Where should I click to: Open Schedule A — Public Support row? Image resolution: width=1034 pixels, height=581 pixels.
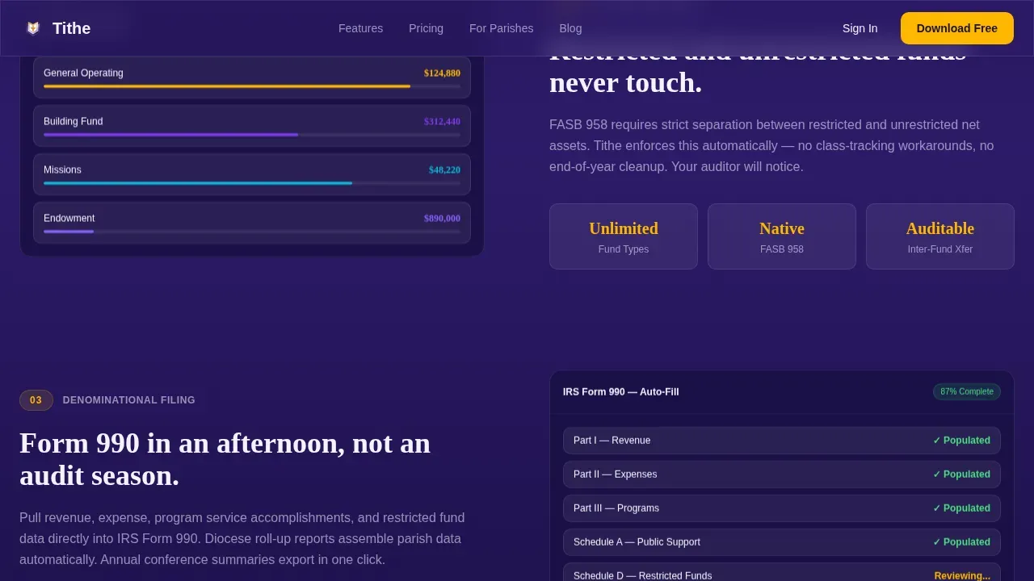tap(782, 542)
